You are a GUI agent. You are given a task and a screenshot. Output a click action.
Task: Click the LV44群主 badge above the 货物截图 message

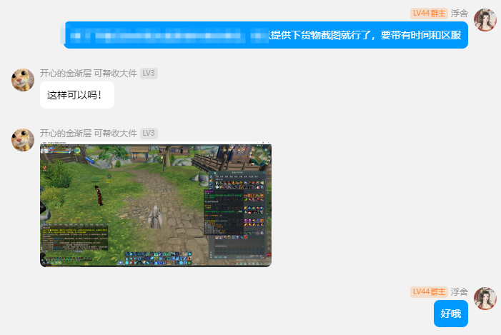pyautogui.click(x=429, y=14)
